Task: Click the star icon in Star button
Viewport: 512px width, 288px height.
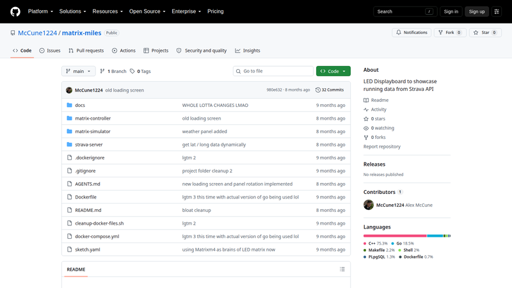Action: pyautogui.click(x=476, y=33)
